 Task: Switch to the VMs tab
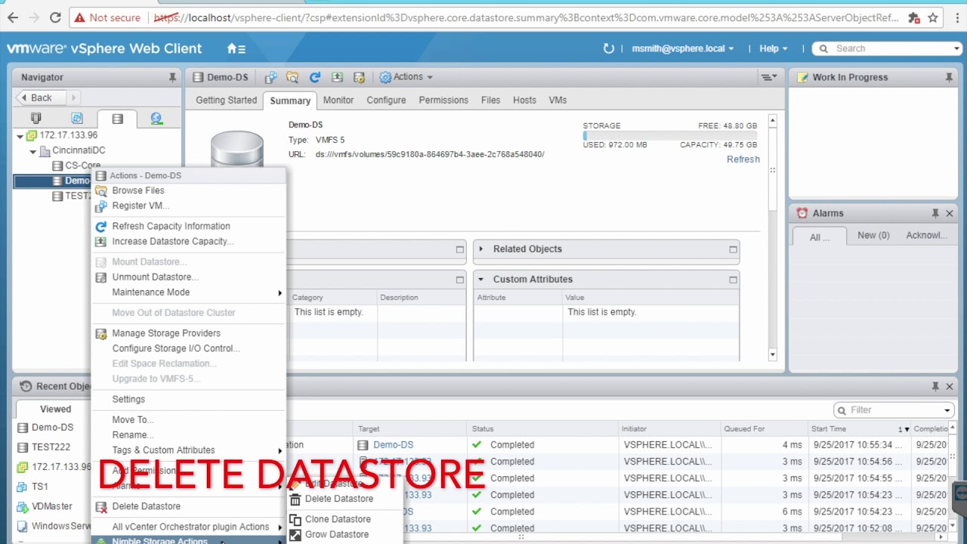[558, 100]
